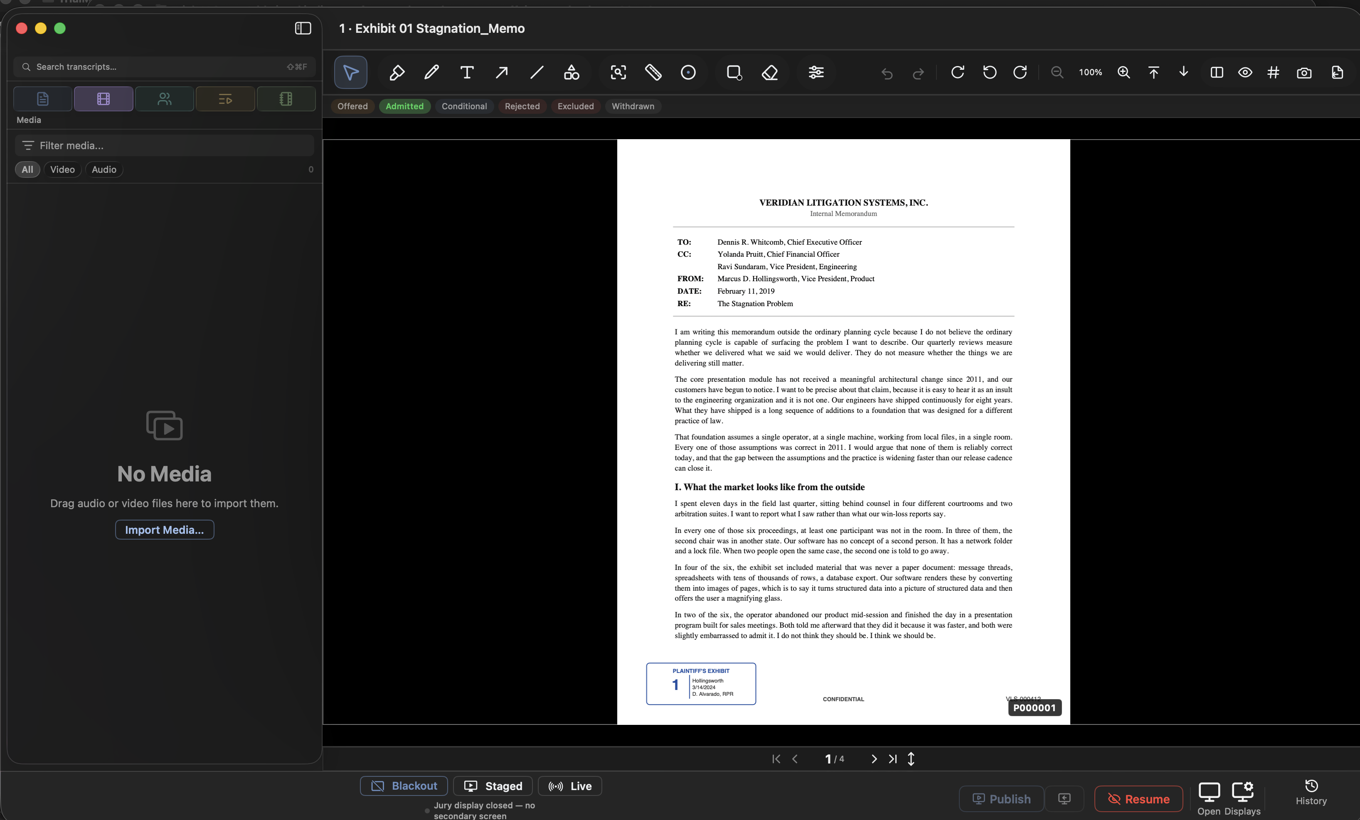
Task: Click the 100% zoom level
Action: click(x=1091, y=72)
